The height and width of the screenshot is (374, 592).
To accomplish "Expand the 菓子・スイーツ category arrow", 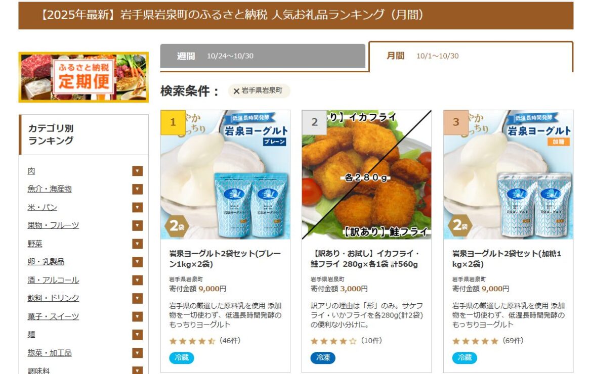I will 138,317.
